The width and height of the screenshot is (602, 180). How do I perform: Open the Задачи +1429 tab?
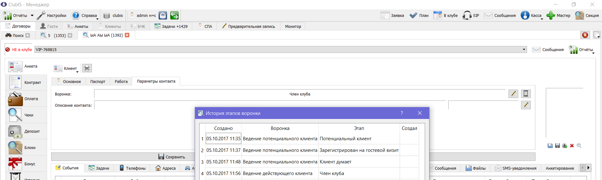171,26
